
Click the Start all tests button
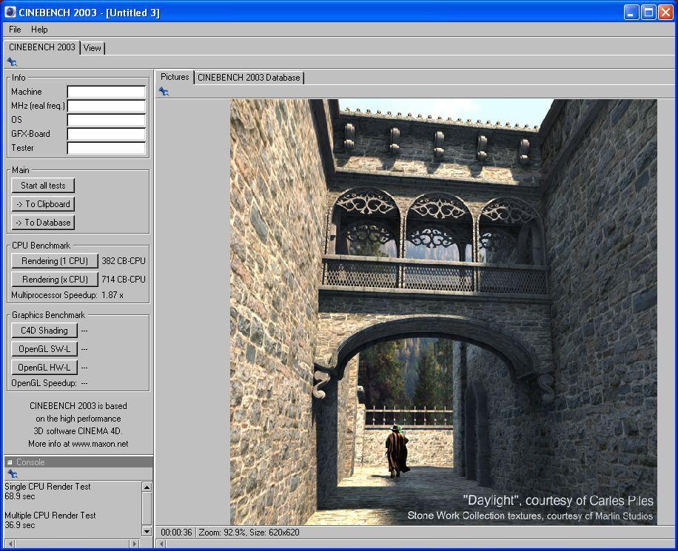(x=43, y=186)
